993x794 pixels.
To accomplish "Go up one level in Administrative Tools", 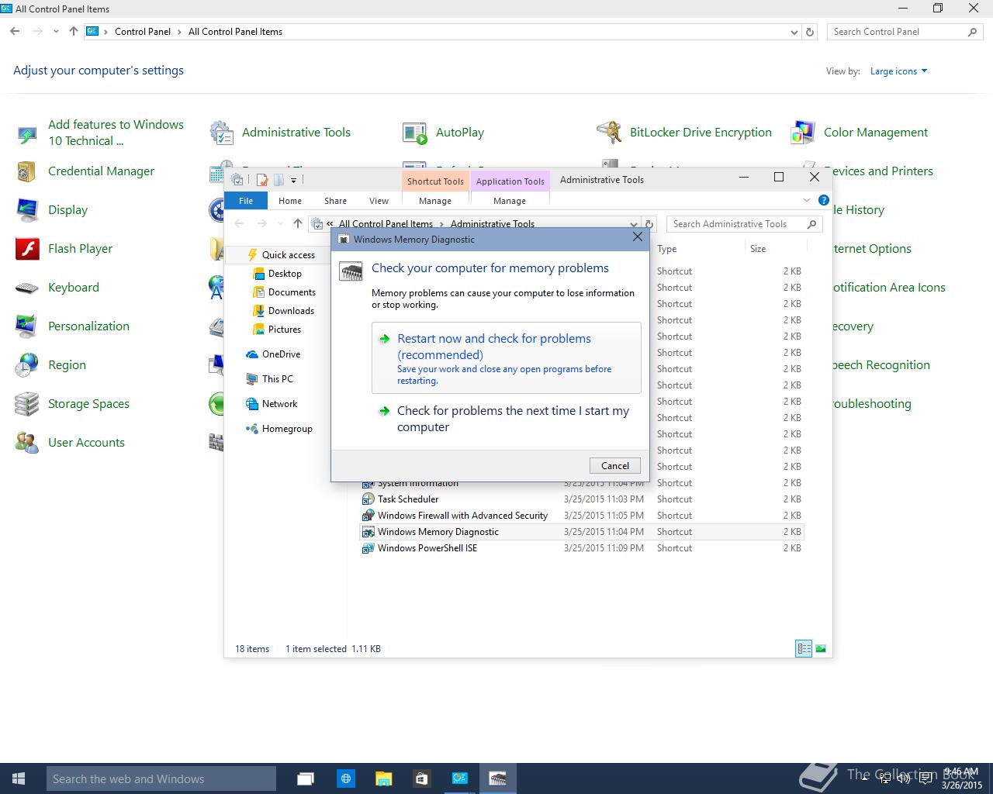I will click(298, 224).
